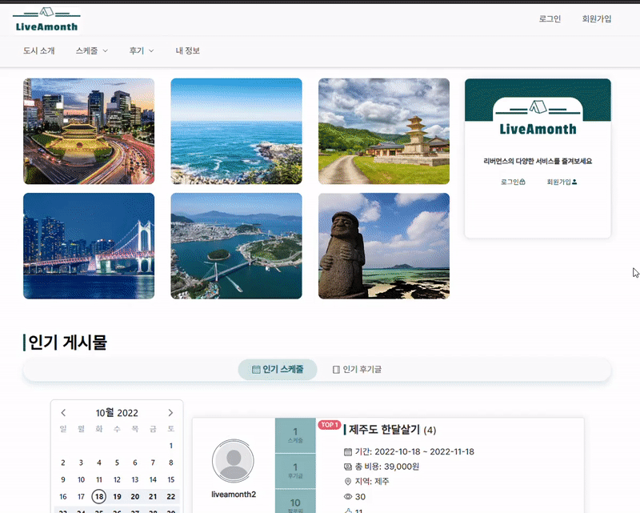640x513 pixels.
Task: Click the 지역: 제주 text
Action: pos(372,482)
